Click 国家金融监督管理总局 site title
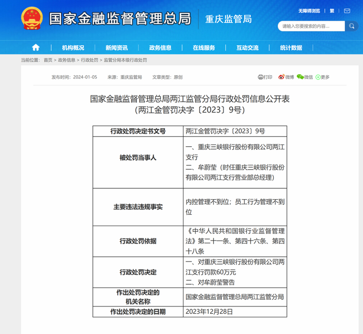The width and height of the screenshot is (363, 334). [x=120, y=19]
